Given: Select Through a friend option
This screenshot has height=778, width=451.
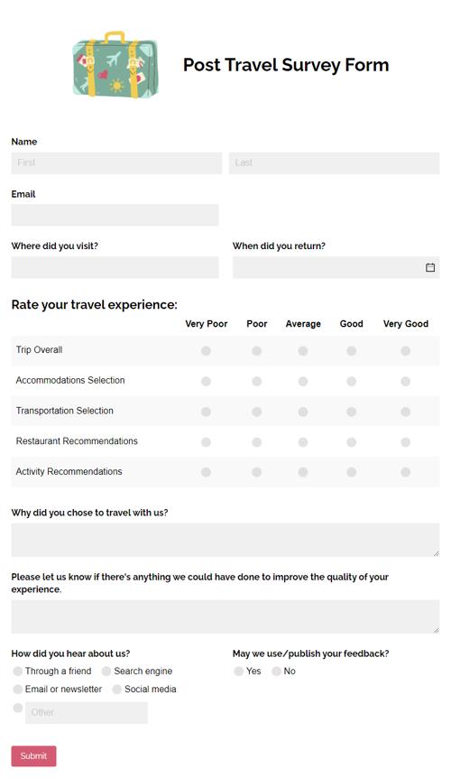Looking at the screenshot, I should coord(18,671).
